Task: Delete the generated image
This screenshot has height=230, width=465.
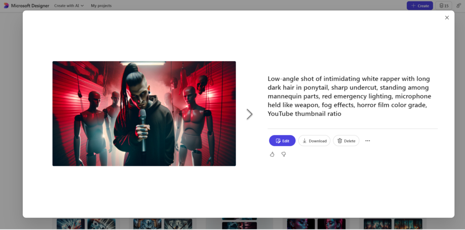Action: tap(346, 141)
